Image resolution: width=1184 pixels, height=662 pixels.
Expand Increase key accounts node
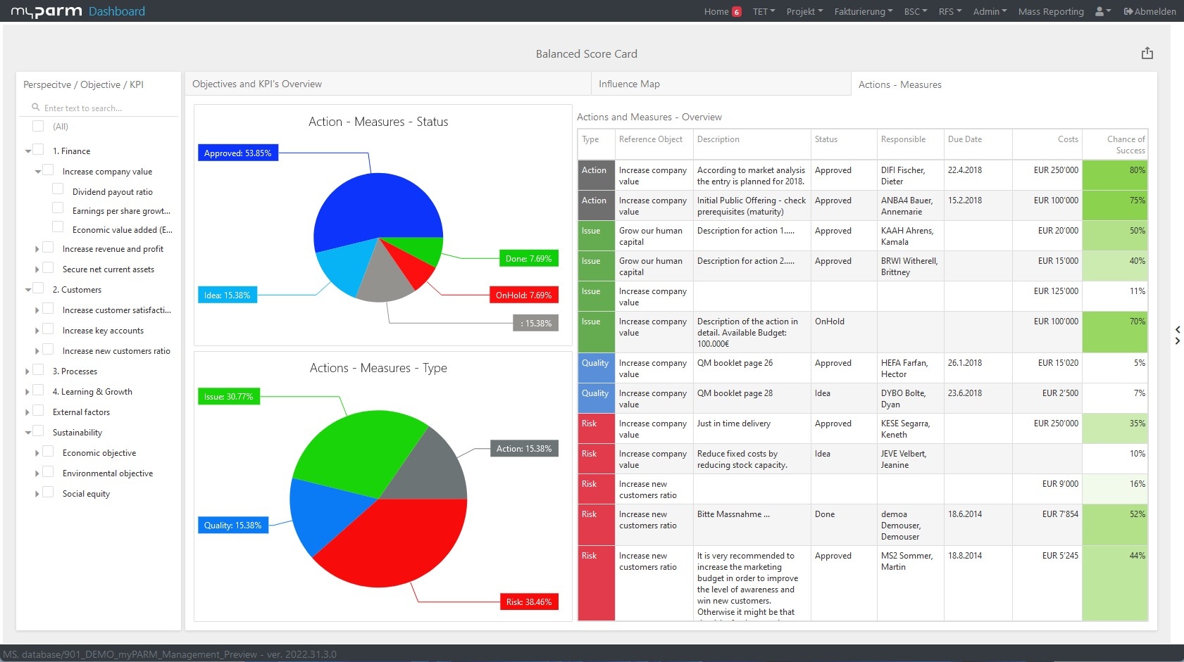click(37, 331)
